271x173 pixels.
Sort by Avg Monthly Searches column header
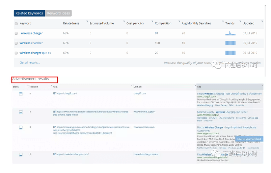click(x=196, y=23)
